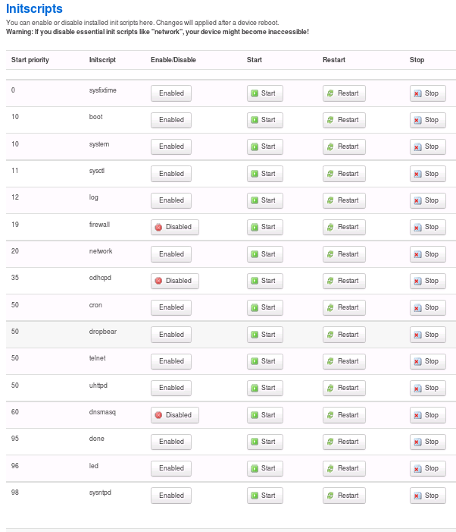The height and width of the screenshot is (532, 456).
Task: Restart the sysntpd service
Action: (344, 496)
